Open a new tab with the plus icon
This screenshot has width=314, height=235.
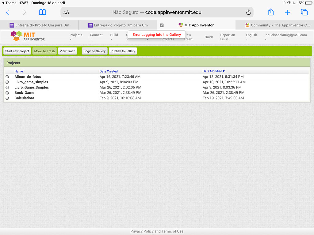point(287,12)
